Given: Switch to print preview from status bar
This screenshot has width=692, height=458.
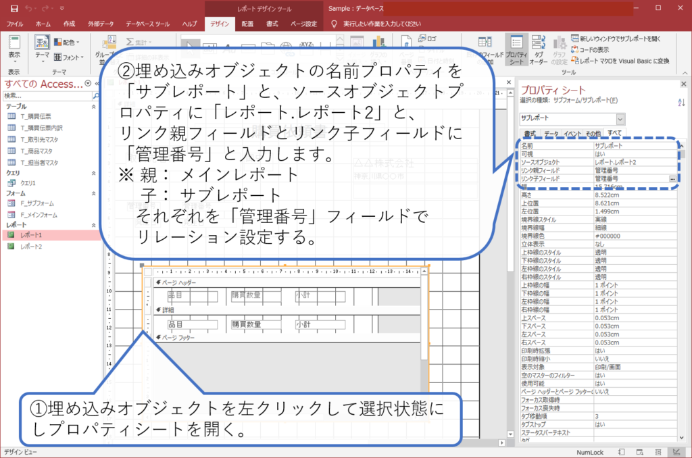Looking at the screenshot, I should coord(639,453).
